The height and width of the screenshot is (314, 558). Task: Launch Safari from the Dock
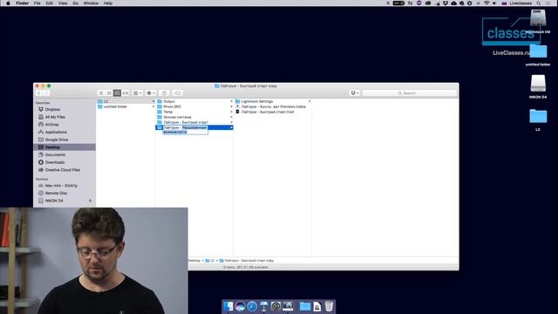point(252,306)
